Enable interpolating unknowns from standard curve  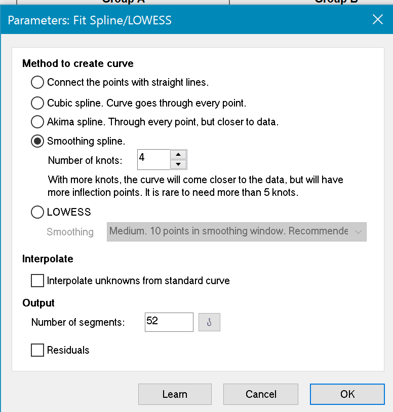point(37,281)
